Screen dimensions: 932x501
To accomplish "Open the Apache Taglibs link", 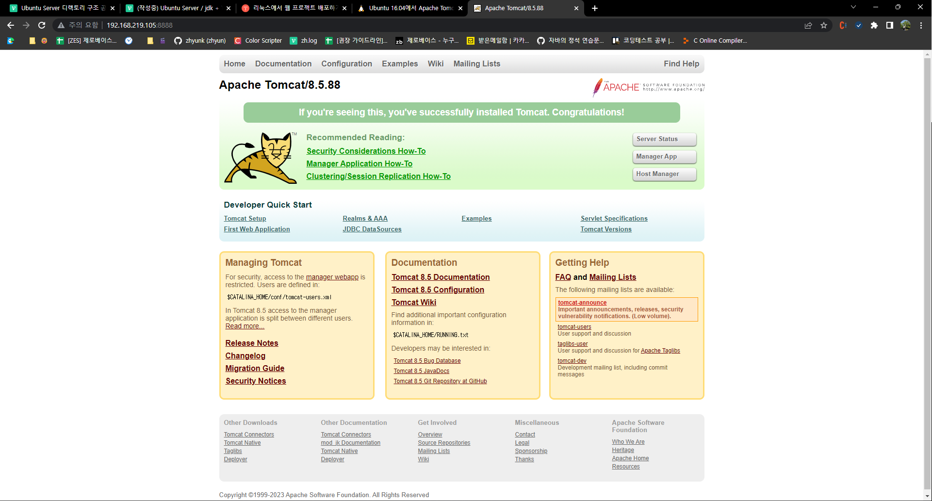I will (x=660, y=351).
